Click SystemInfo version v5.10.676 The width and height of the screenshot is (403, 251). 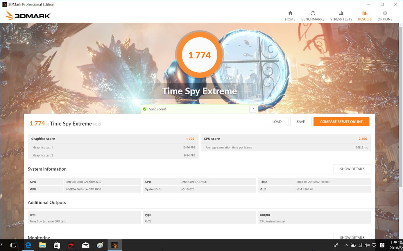(x=188, y=189)
